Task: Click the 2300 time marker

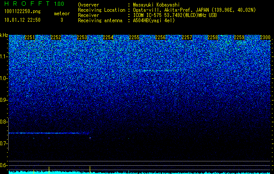Action: 265,37
